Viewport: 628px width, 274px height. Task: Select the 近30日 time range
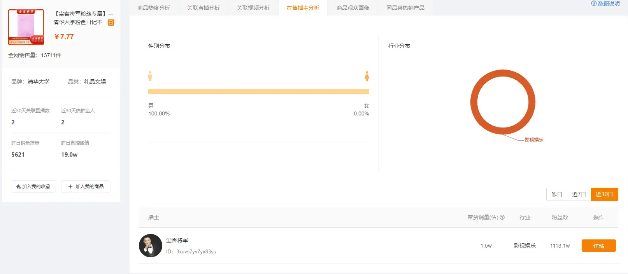coord(604,194)
